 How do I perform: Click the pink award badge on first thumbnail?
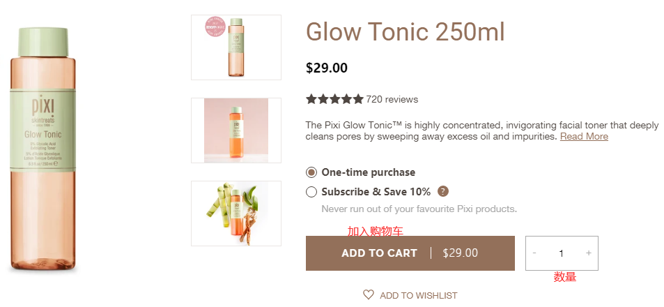pyautogui.click(x=214, y=27)
